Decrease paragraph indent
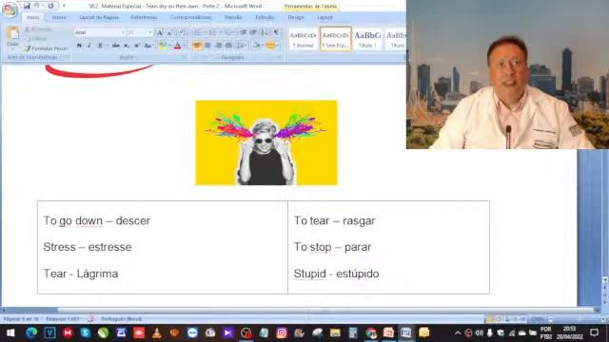The width and height of the screenshot is (609, 342). (x=244, y=32)
